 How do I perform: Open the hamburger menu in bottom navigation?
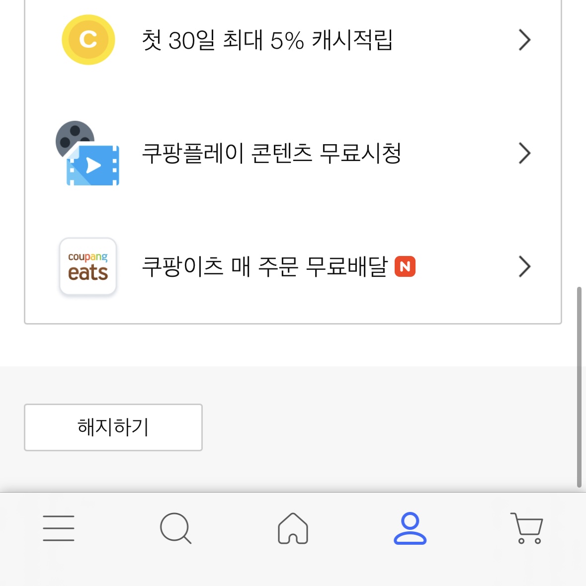coord(58,528)
